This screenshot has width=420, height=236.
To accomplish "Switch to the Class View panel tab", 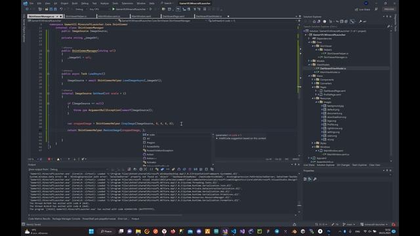I will (x=375, y=165).
